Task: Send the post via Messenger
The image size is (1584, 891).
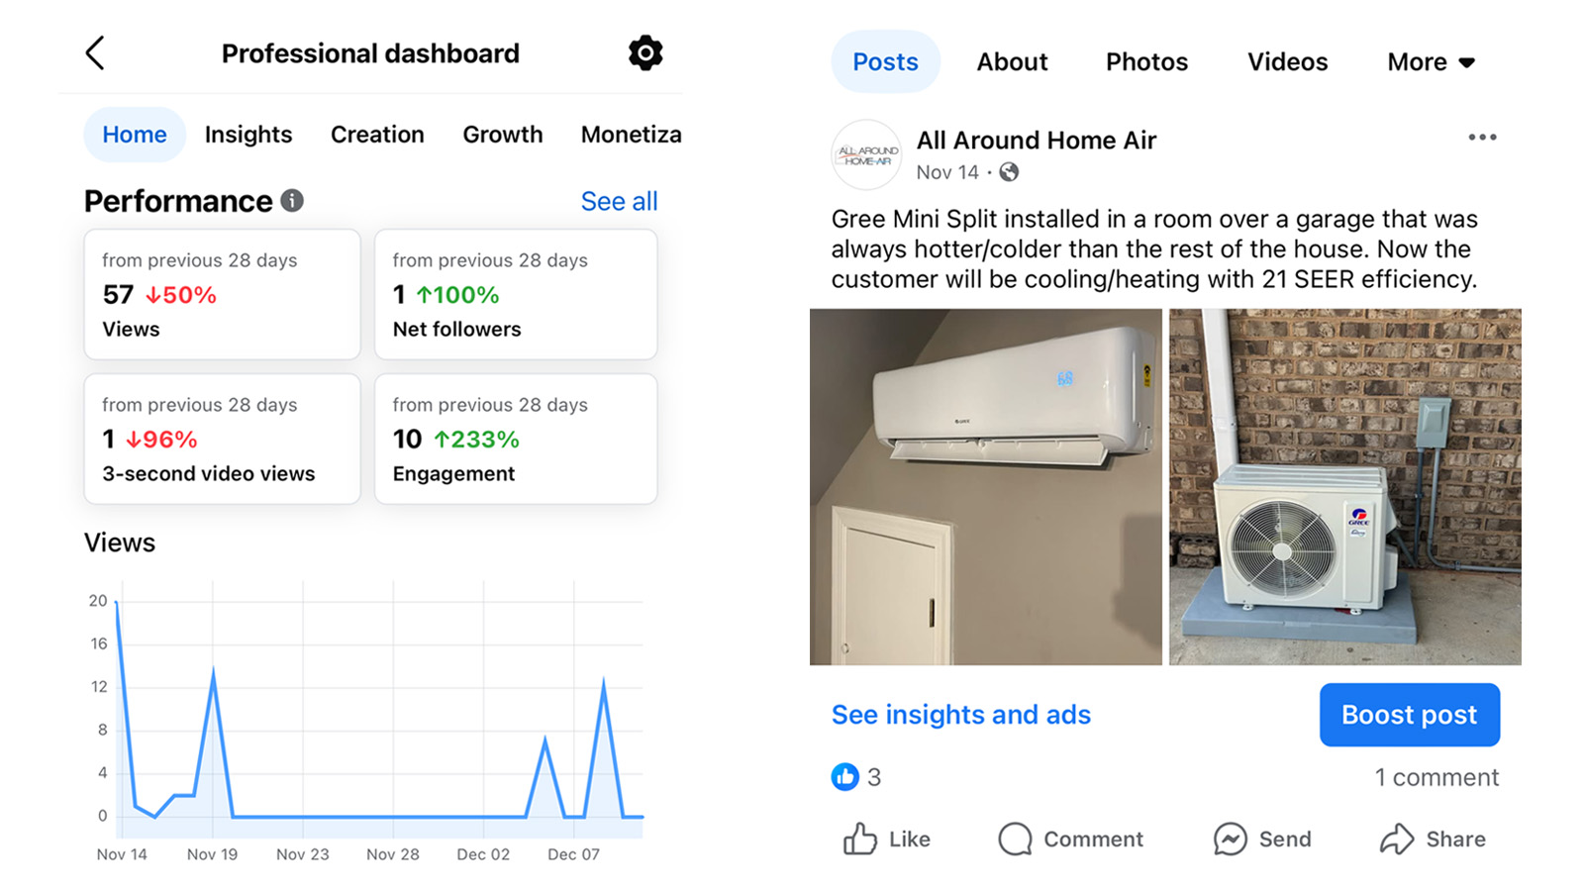Action: pos(1262,840)
